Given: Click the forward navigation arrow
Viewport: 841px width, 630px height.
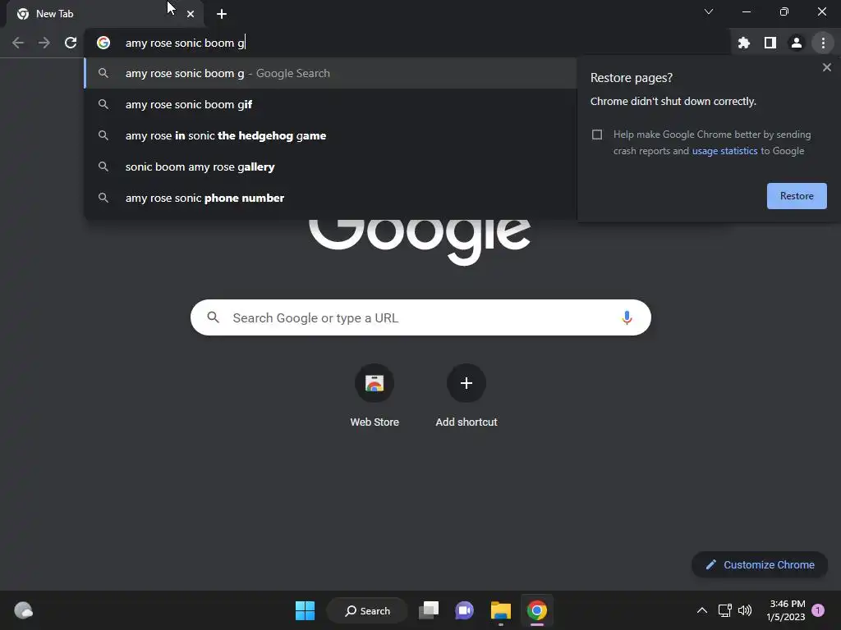Looking at the screenshot, I should click(44, 43).
